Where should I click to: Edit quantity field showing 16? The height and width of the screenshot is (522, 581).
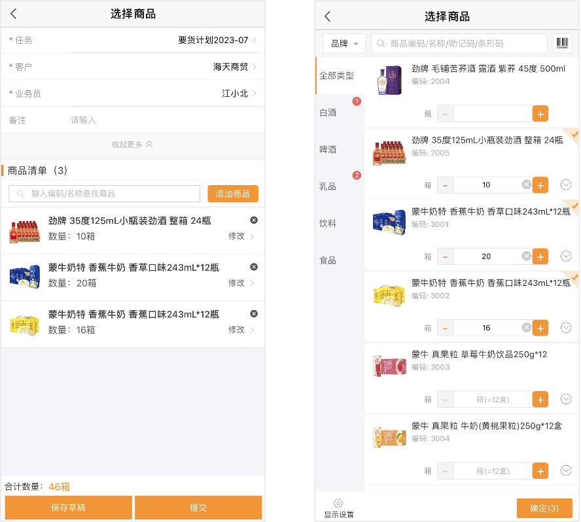[x=486, y=328]
